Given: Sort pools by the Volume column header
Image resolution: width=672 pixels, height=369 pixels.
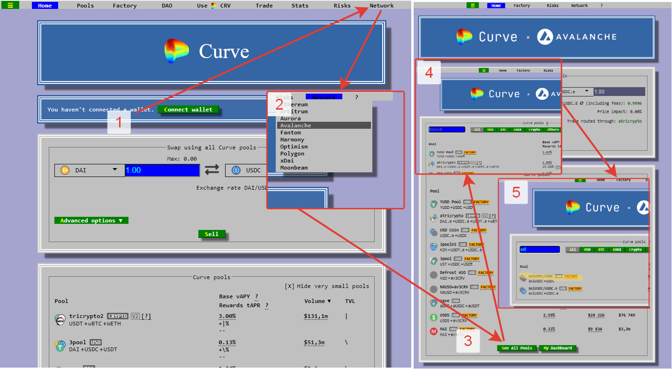Looking at the screenshot, I should coord(317,301).
